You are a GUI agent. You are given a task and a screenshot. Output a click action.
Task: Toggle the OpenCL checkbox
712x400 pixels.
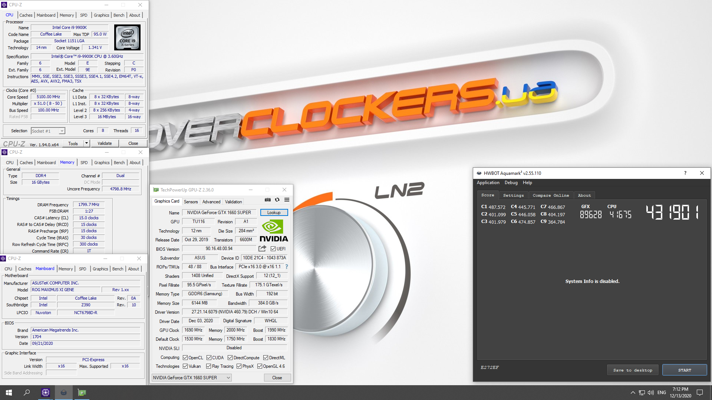[x=185, y=358]
